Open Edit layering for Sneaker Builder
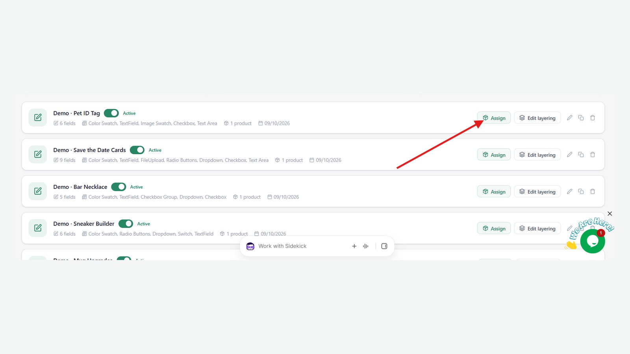This screenshot has height=354, width=630. [537, 228]
